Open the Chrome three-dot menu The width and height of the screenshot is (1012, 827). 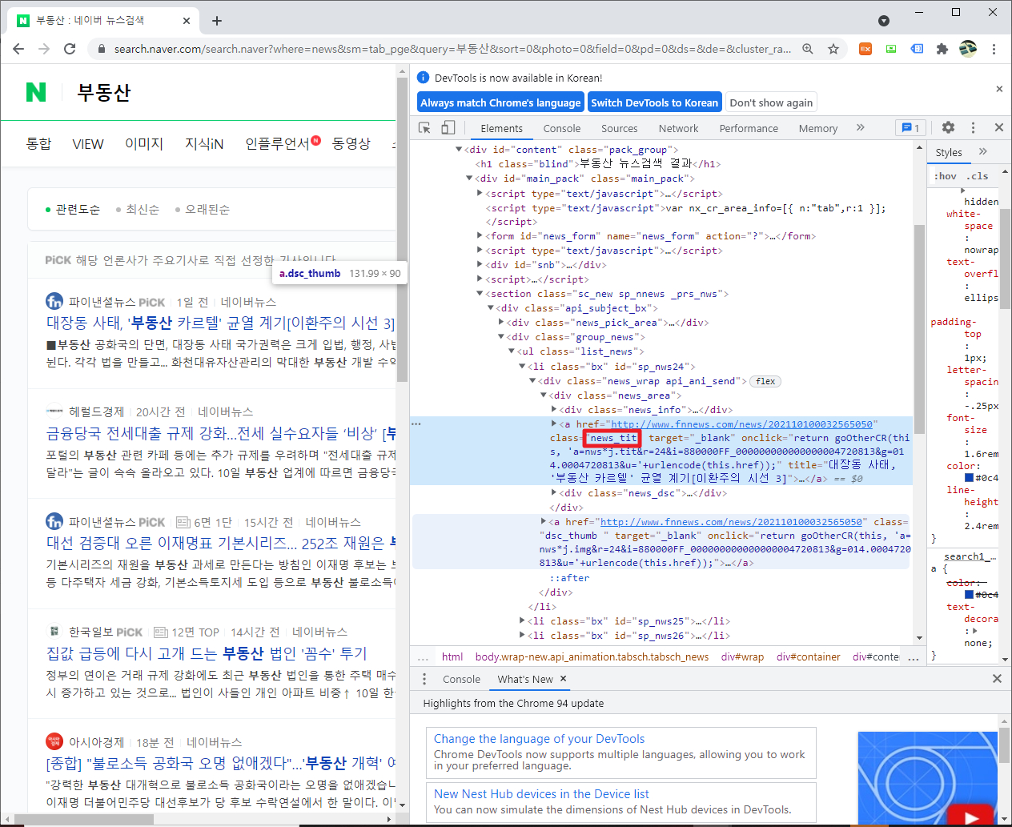994,49
